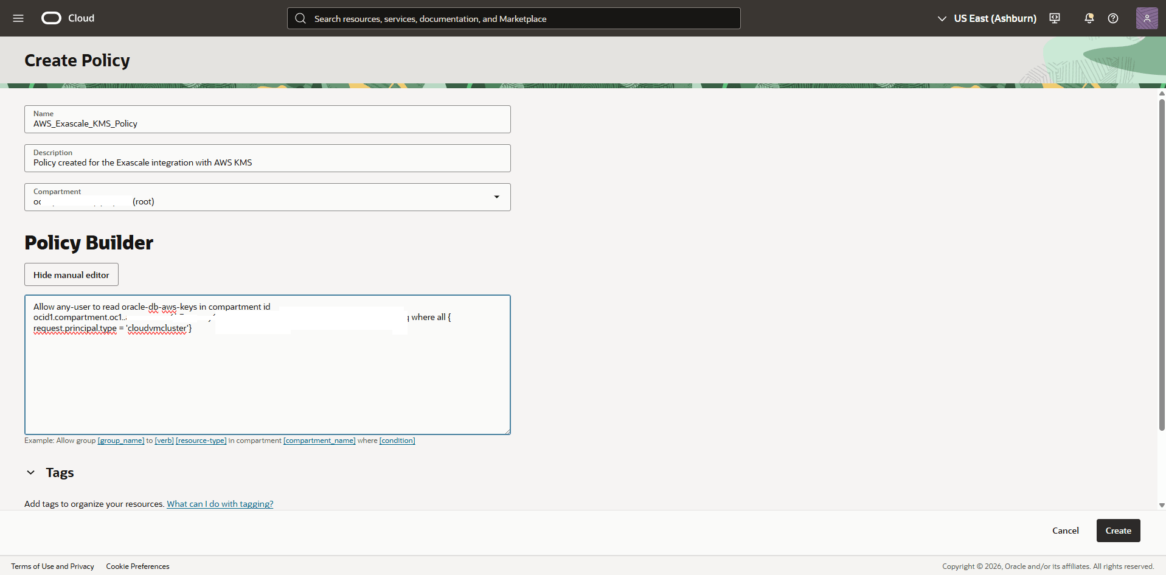Click the scrollbar down arrow
Viewport: 1166px width, 575px height.
pyautogui.click(x=1162, y=505)
